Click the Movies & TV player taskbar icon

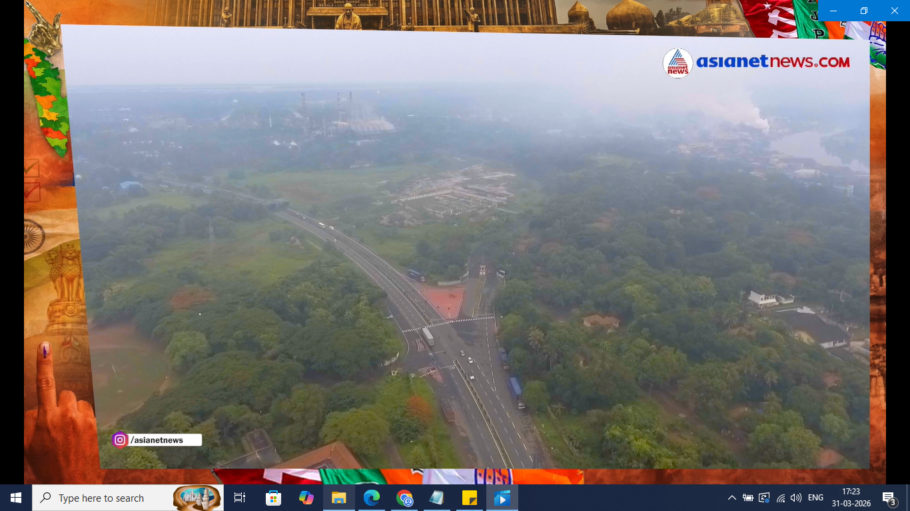click(x=502, y=498)
